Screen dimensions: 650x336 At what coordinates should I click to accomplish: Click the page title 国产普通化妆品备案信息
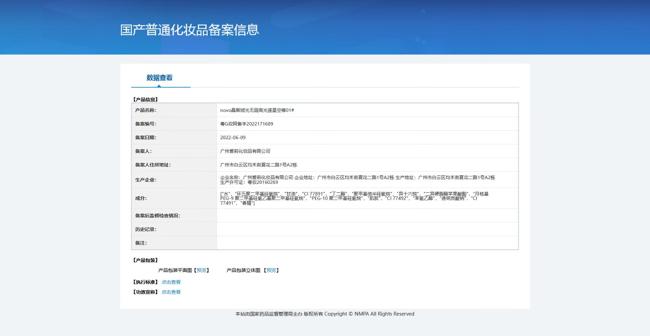(189, 30)
